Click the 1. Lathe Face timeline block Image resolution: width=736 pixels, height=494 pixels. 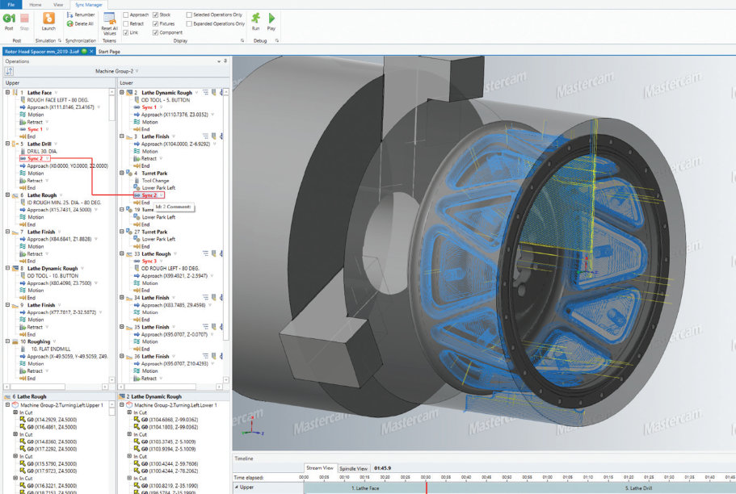click(x=364, y=488)
